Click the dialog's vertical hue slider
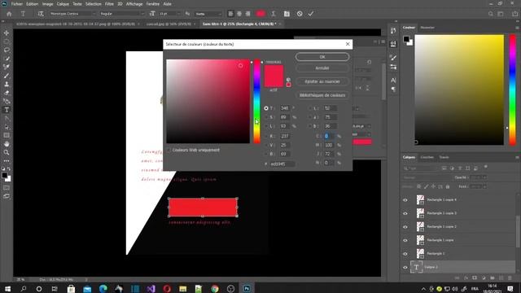Screen dimensions: 521x293 [257, 101]
